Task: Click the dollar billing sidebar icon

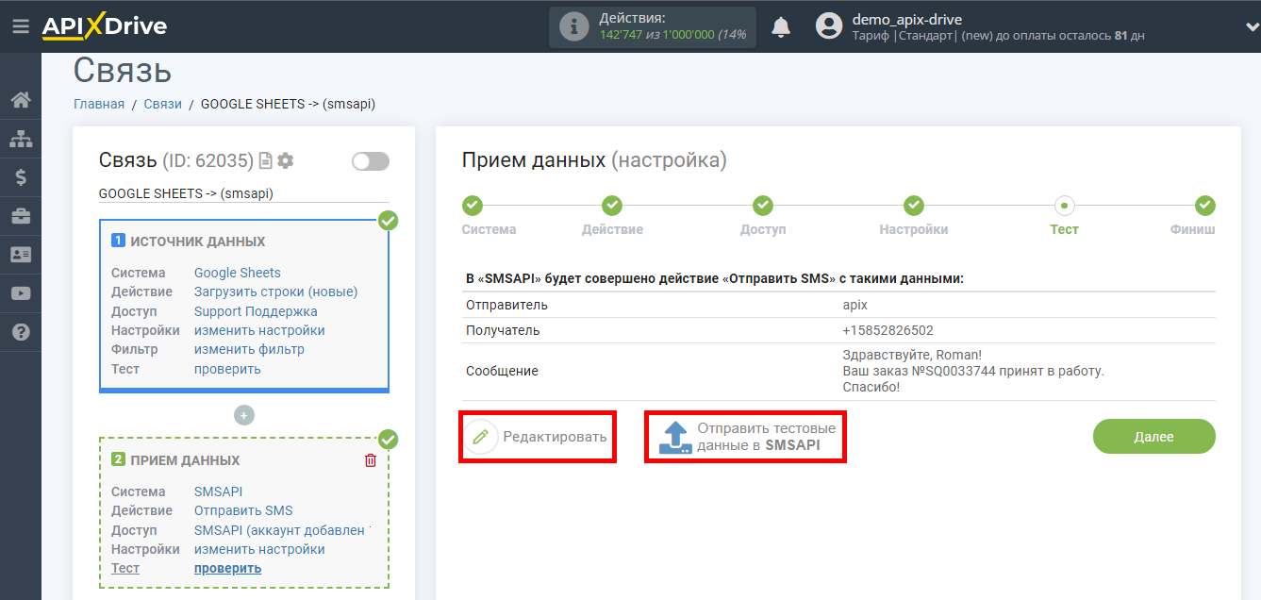Action: pos(21,177)
